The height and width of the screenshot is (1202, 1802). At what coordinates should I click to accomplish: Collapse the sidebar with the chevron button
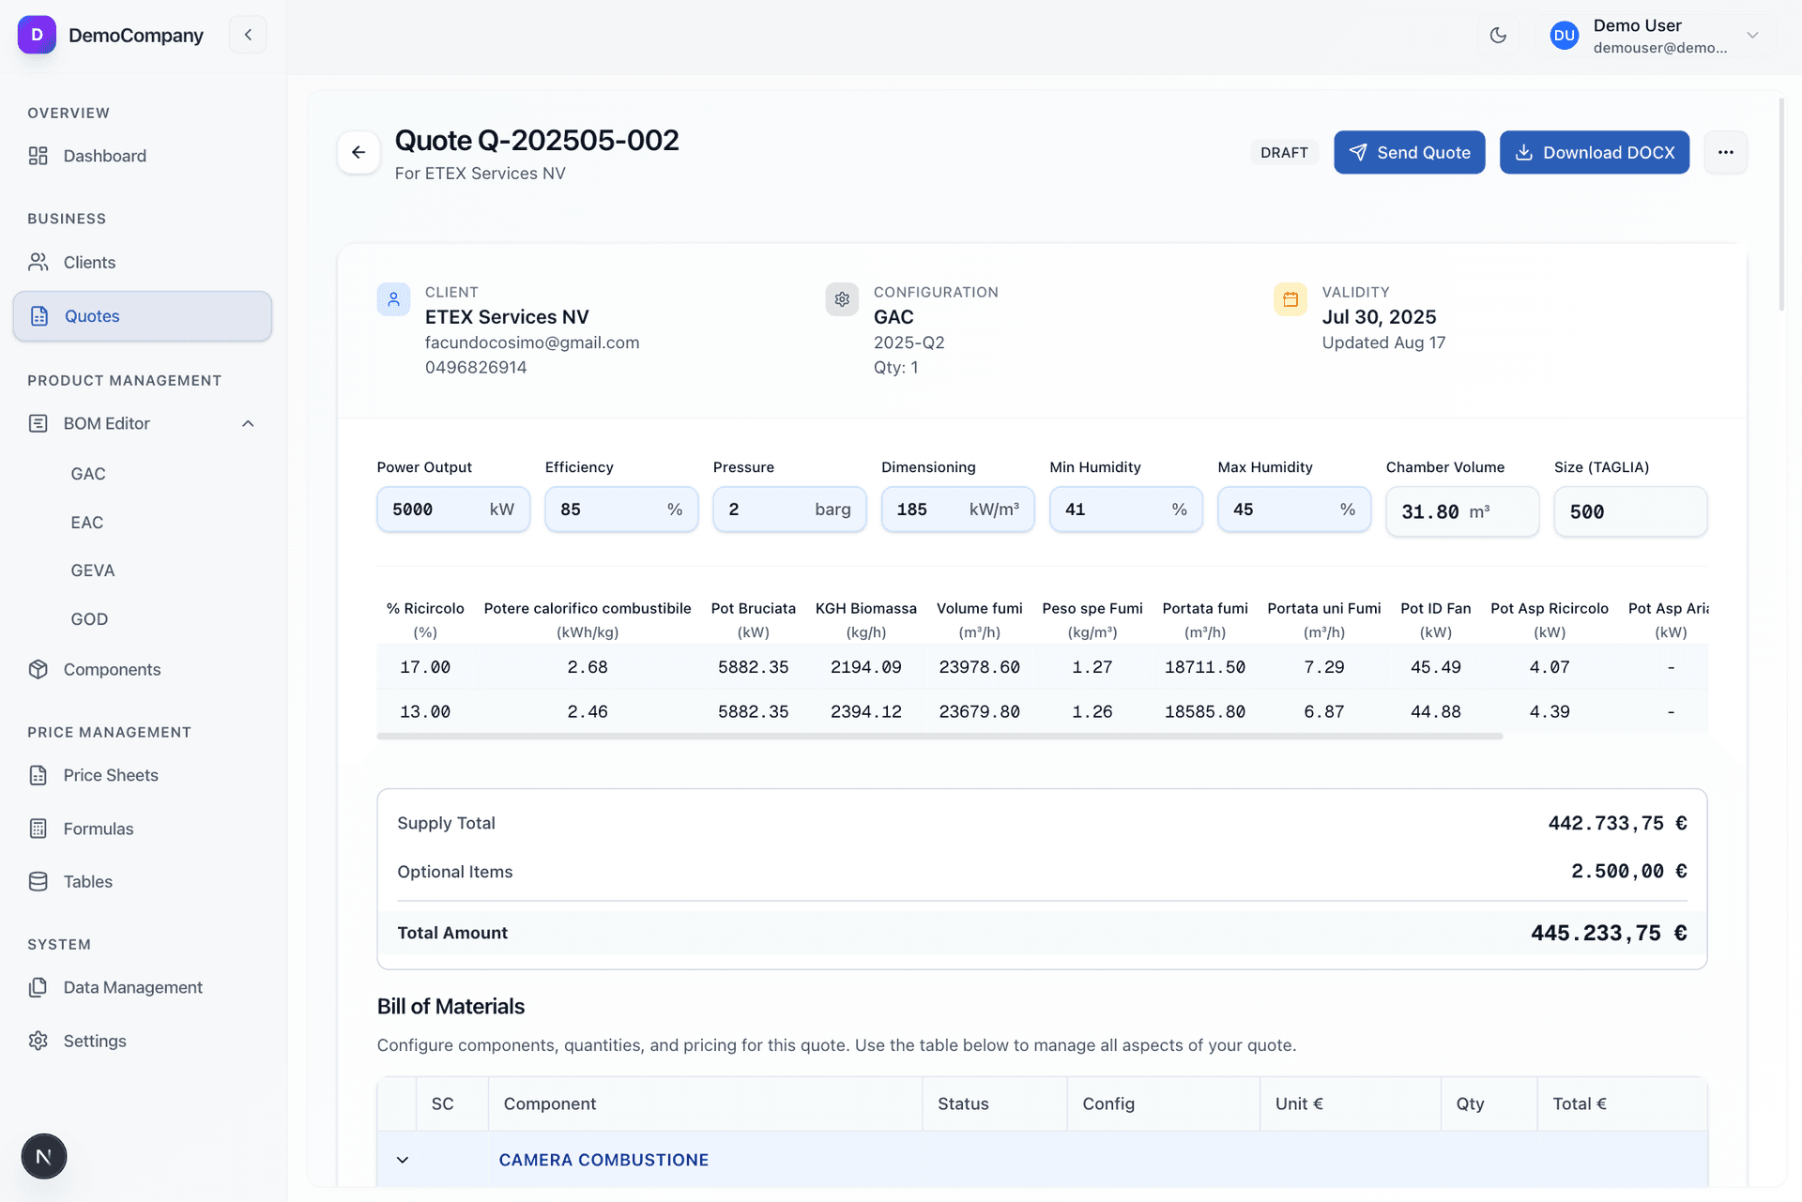pos(248,35)
